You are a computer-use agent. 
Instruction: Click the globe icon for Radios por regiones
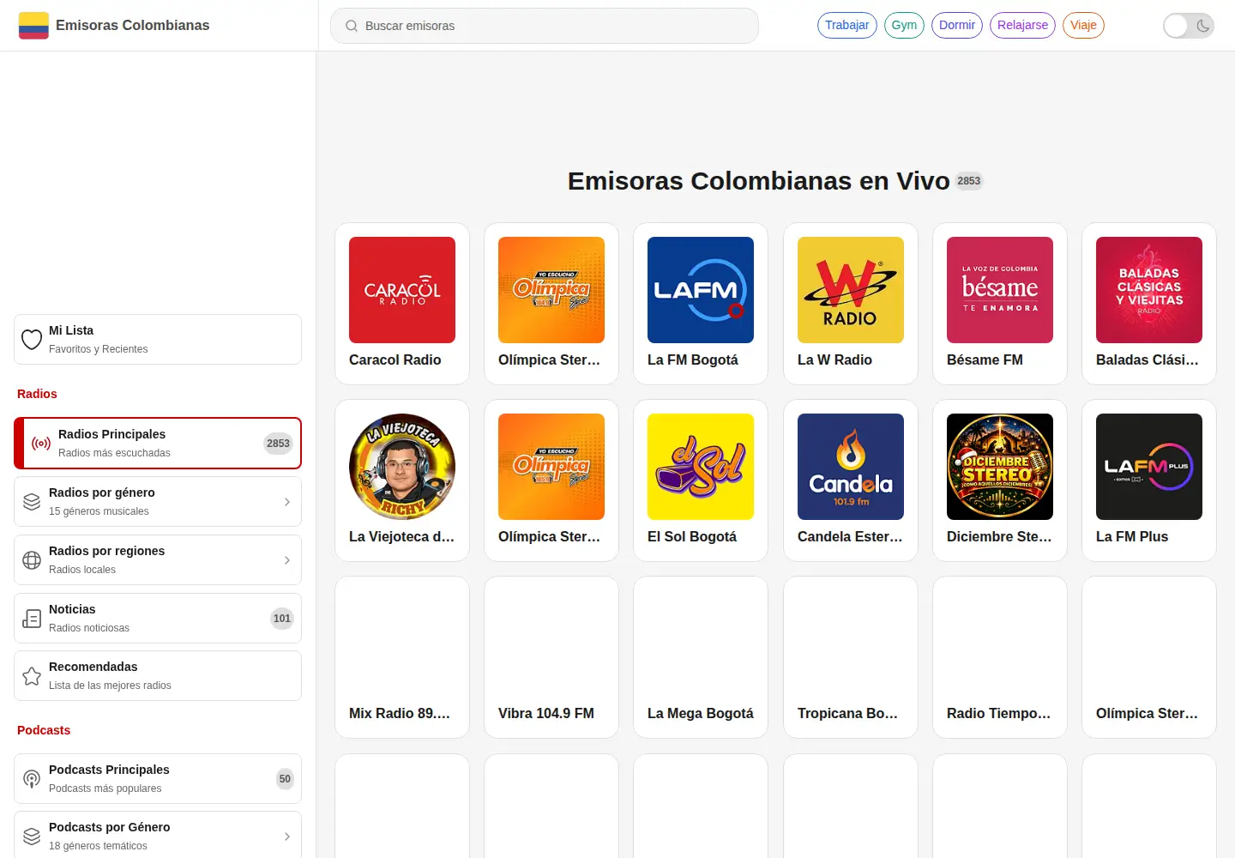(x=32, y=560)
